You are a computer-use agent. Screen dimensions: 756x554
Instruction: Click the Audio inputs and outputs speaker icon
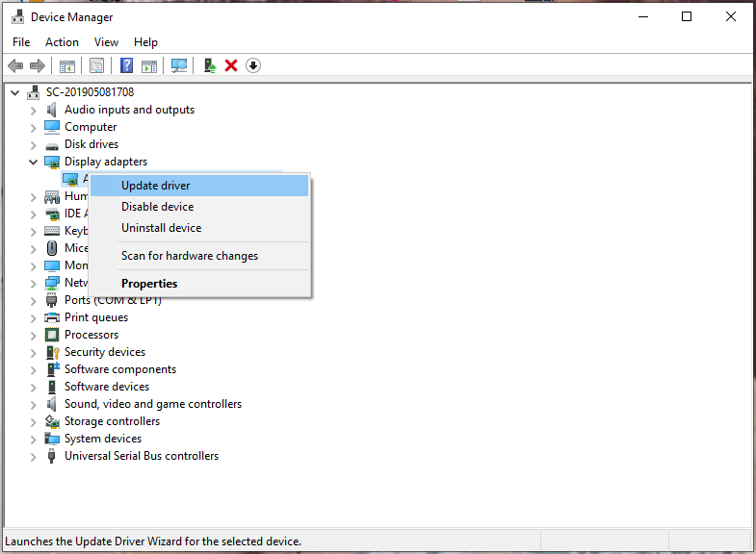pyautogui.click(x=52, y=110)
